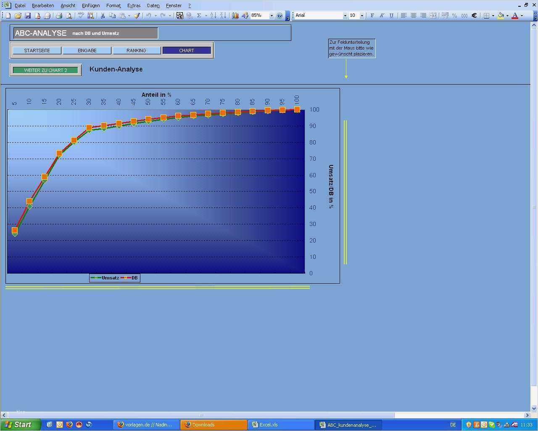
Task: Merge and center cells icon
Action: (x=433, y=16)
